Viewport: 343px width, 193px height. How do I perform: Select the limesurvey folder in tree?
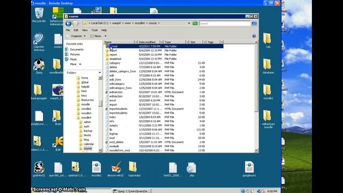(x=87, y=100)
